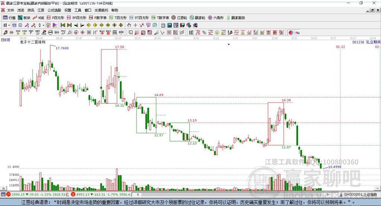Click the 深 index 8953.13 status entry
Viewport: 381px width, 206px height.
click(x=102, y=194)
